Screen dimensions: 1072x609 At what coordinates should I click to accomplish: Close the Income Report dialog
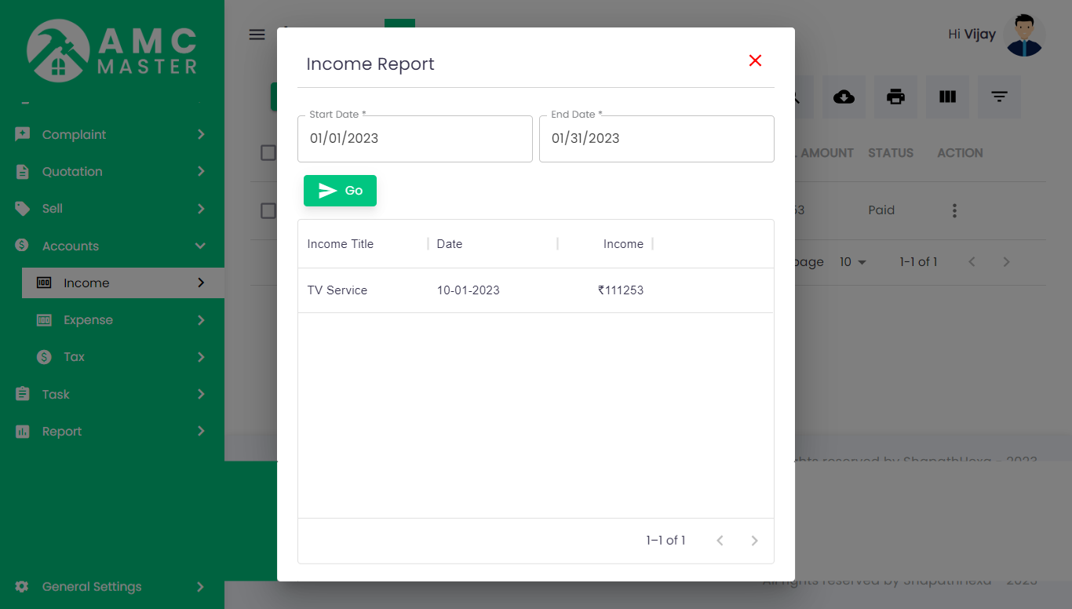click(755, 61)
